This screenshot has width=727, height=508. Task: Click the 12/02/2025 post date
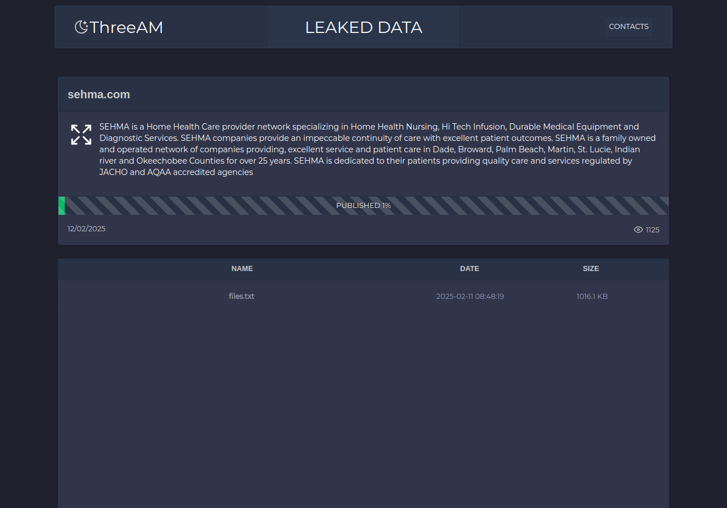click(86, 228)
